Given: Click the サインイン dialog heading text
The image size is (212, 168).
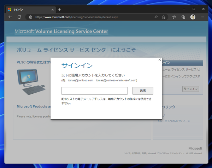Looking at the screenshot, I should (x=77, y=66).
